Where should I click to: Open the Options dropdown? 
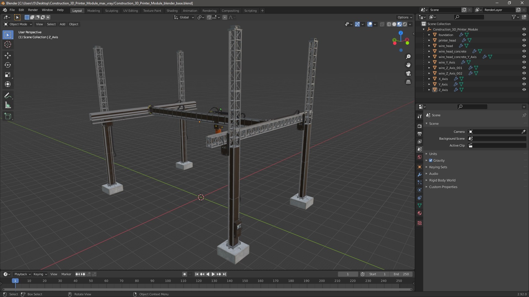(x=405, y=17)
